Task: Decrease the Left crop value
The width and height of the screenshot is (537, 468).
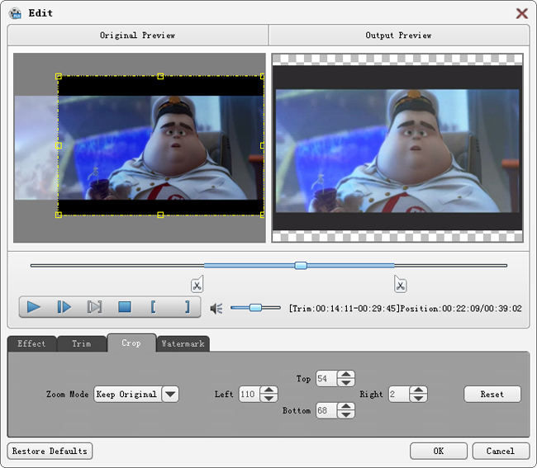Action: pyautogui.click(x=268, y=398)
